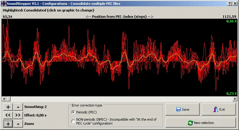
Task: Open the title bar help question mark
Action: (230, 4)
